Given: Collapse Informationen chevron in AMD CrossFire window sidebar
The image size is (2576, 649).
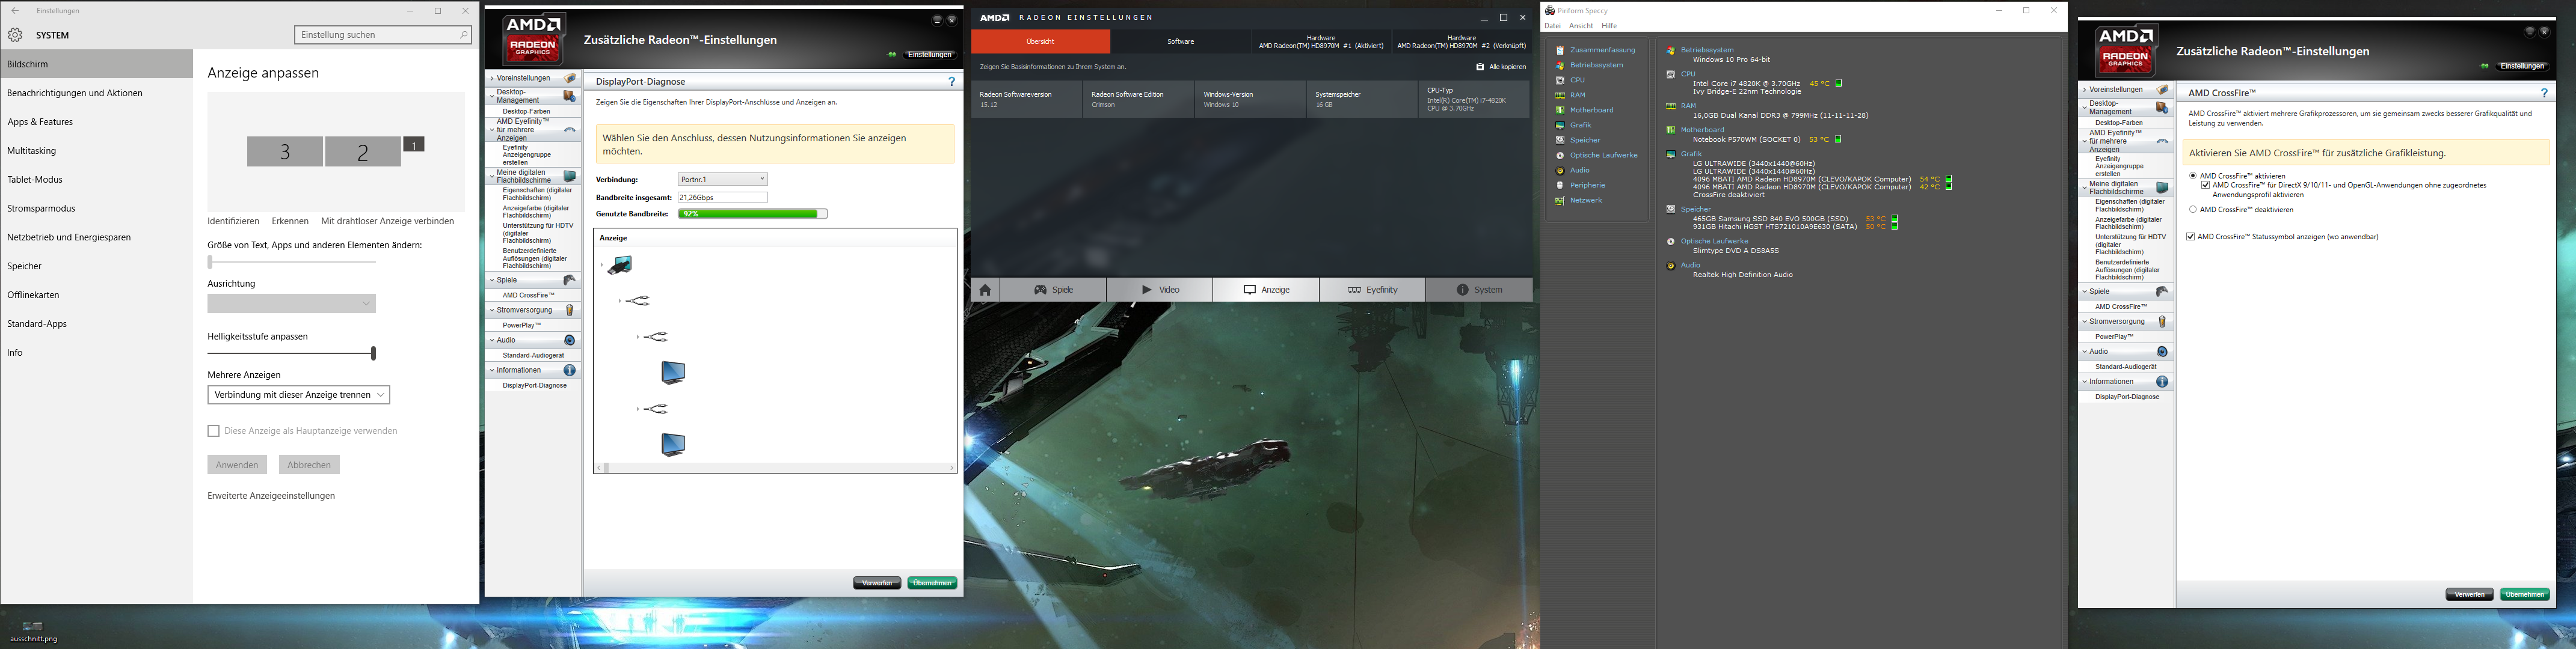Looking at the screenshot, I should [2085, 382].
